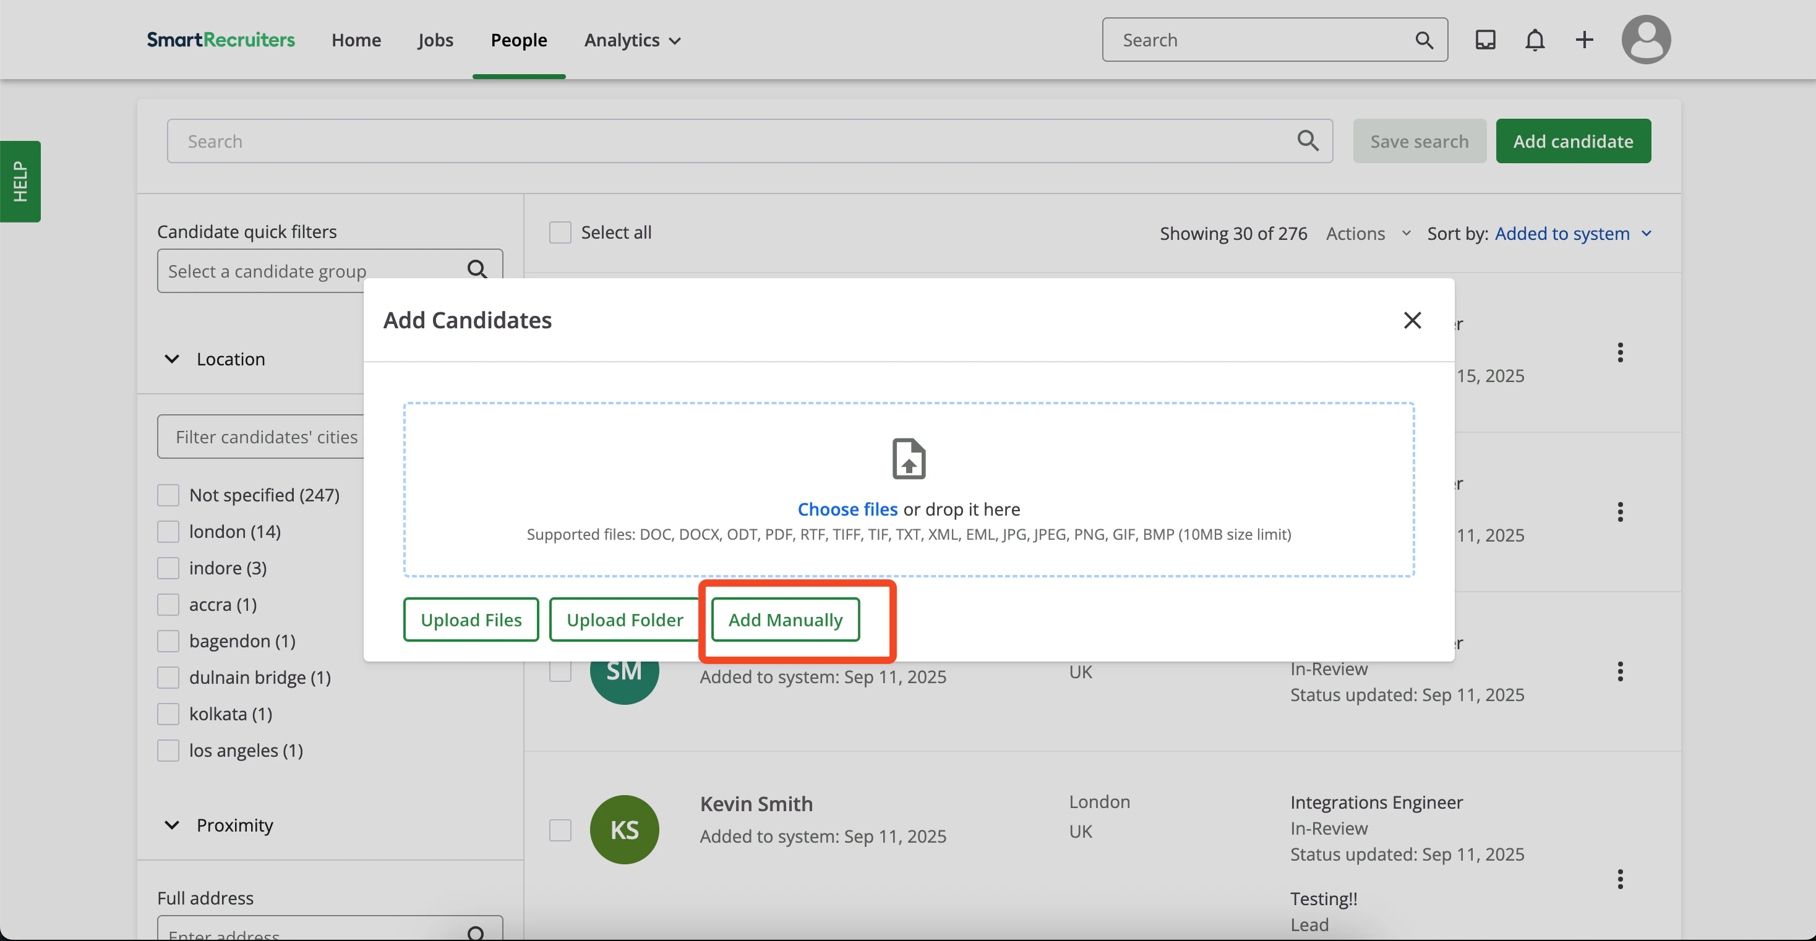Switch to the Jobs tab
This screenshot has width=1816, height=941.
point(435,40)
